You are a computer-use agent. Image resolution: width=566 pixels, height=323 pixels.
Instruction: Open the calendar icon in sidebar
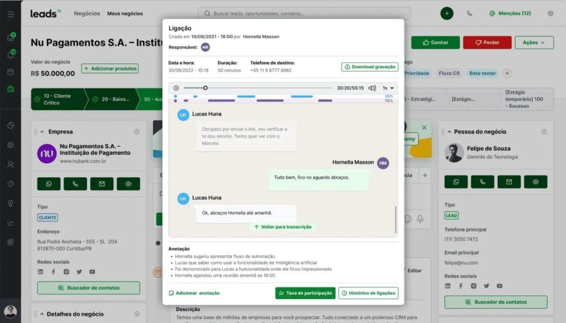tap(11, 72)
